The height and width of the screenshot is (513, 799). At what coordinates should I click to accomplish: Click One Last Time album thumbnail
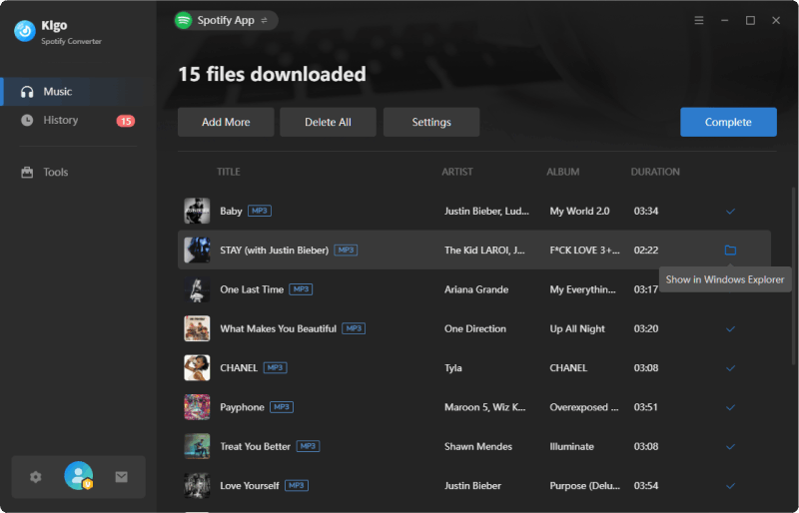[197, 289]
